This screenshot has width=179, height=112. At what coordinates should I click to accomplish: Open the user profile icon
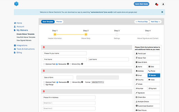[x=163, y=4]
